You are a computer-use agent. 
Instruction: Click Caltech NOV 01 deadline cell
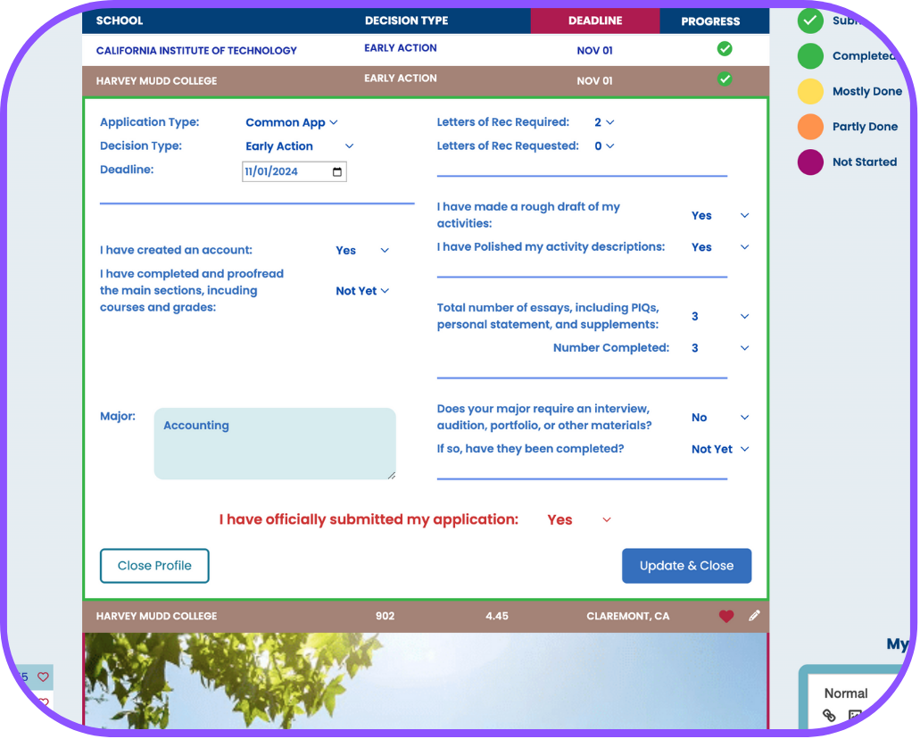click(594, 51)
